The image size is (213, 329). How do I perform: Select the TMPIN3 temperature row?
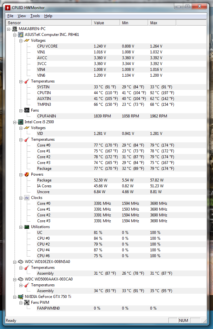pos(121,104)
